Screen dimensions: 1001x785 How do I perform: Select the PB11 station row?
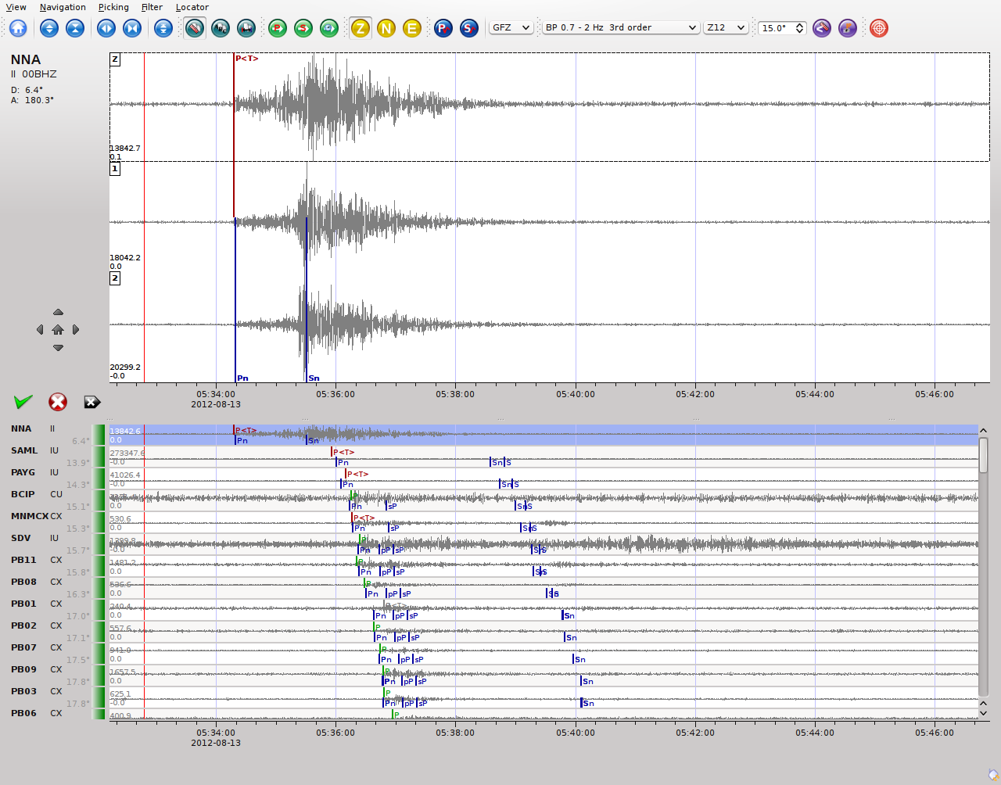tap(23, 560)
